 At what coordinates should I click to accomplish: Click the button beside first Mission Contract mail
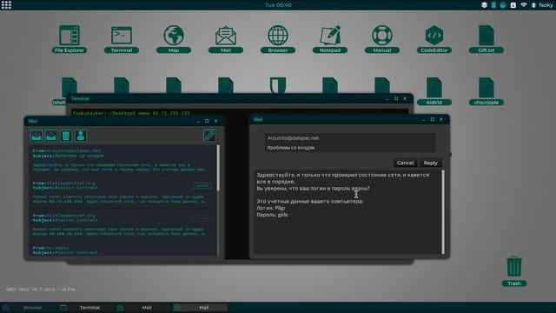click(202, 185)
